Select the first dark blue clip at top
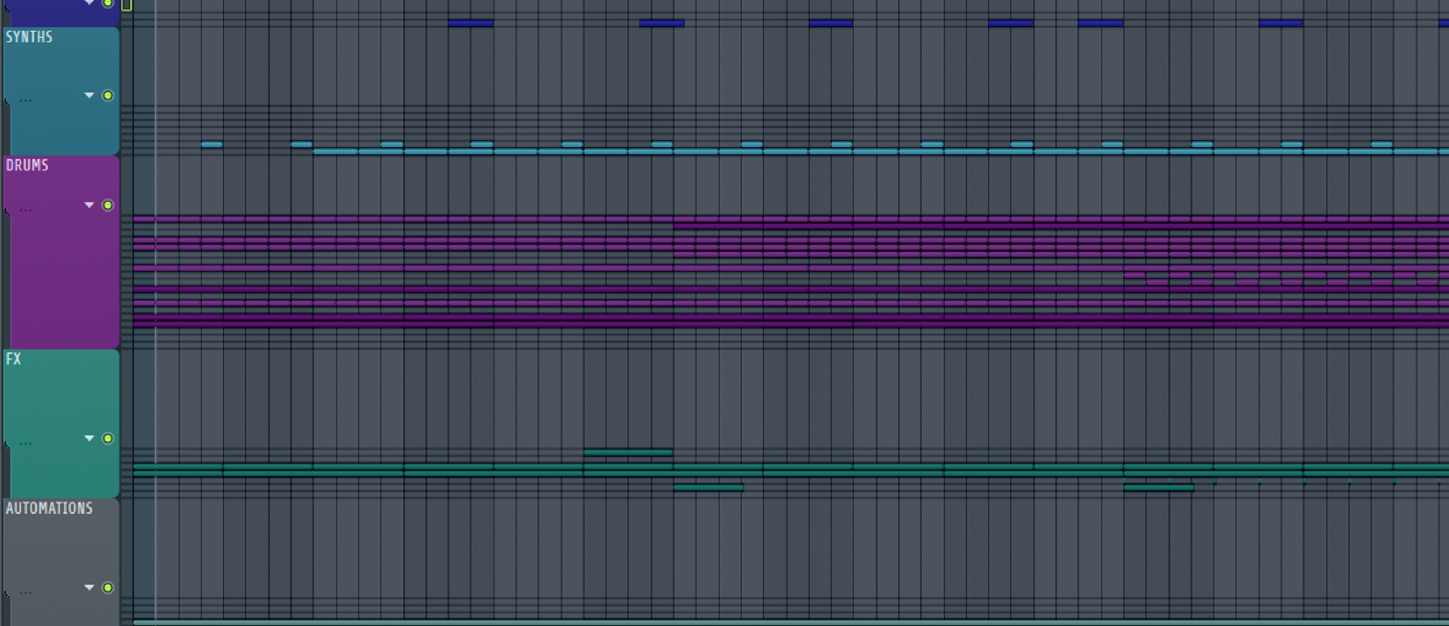The width and height of the screenshot is (1449, 626). [471, 24]
